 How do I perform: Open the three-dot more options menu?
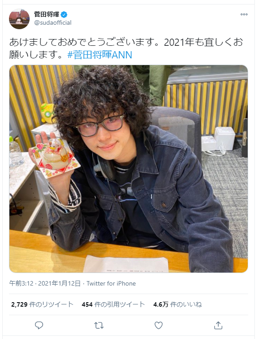click(244, 14)
